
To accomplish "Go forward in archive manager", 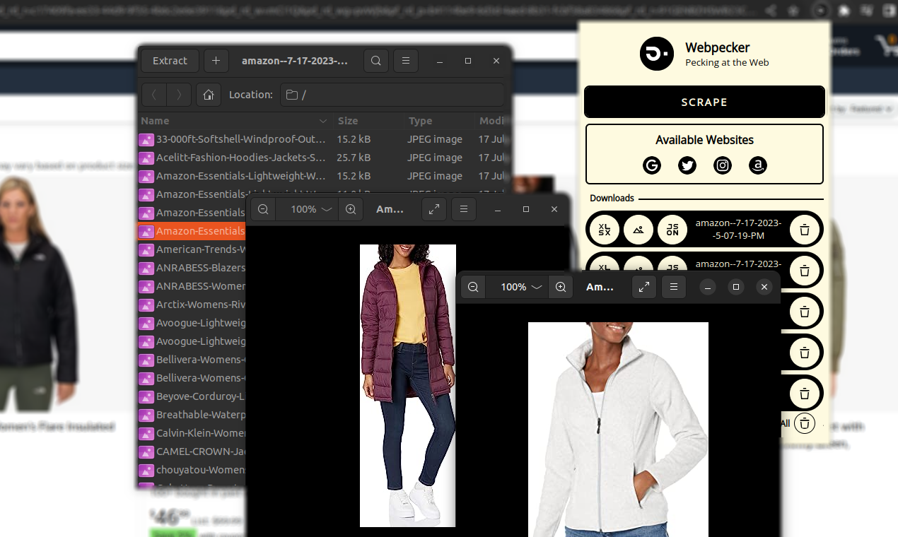I will point(180,95).
